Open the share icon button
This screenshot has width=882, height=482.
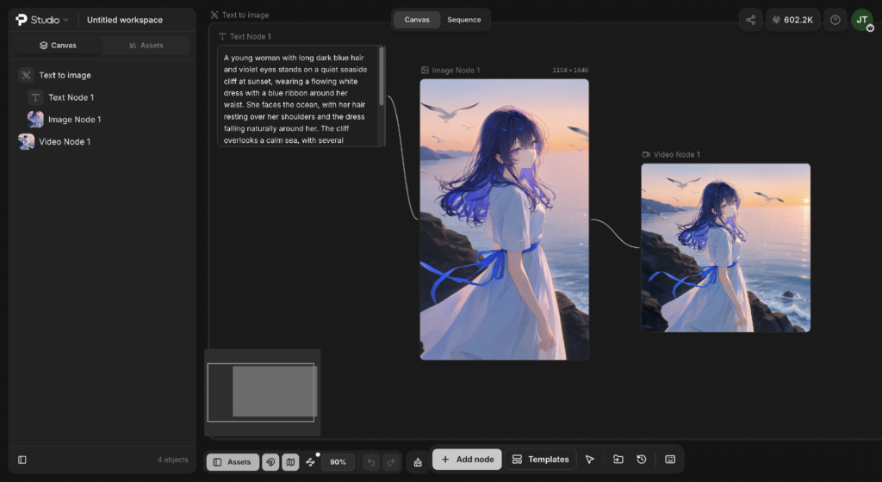click(750, 20)
